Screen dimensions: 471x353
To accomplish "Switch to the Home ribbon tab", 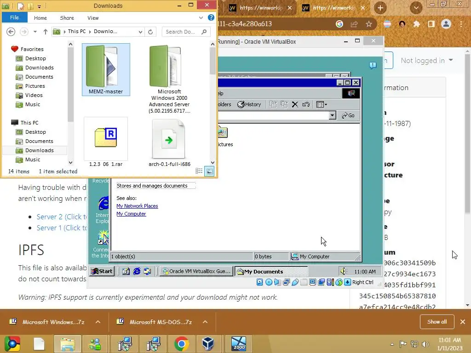I will click(40, 18).
